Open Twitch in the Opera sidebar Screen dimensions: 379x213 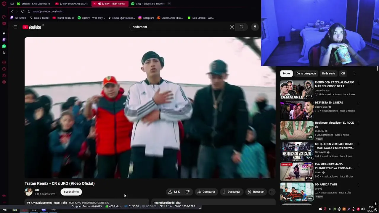(x=4, y=40)
